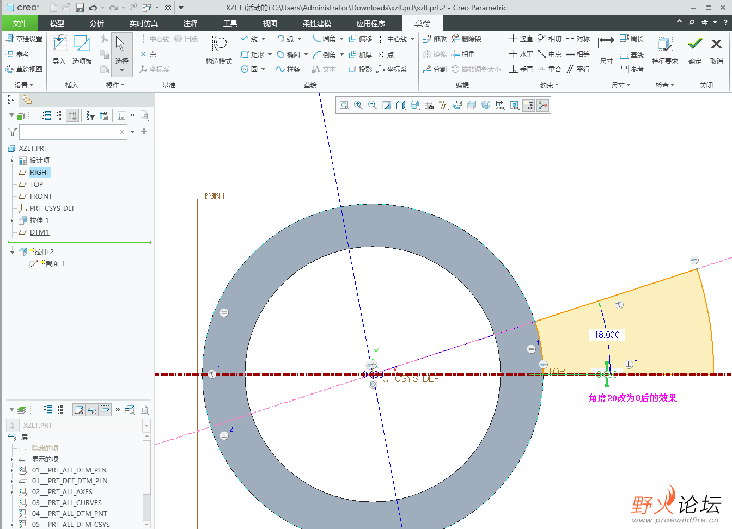
Task: Click the 参考 references button under 草绘设置
Action: 18,54
